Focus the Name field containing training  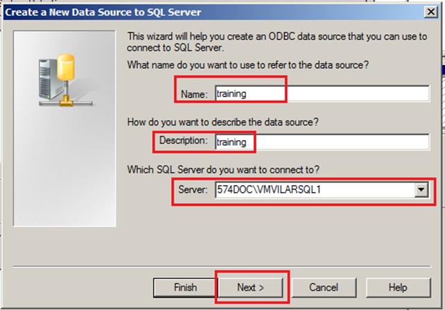tap(322, 94)
